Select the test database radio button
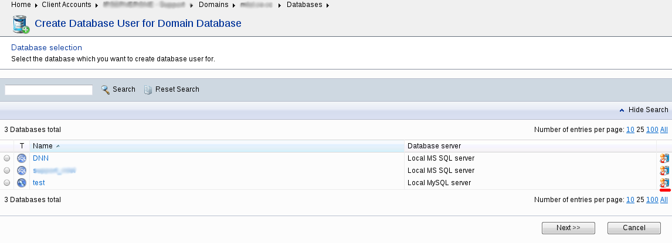 coord(7,183)
